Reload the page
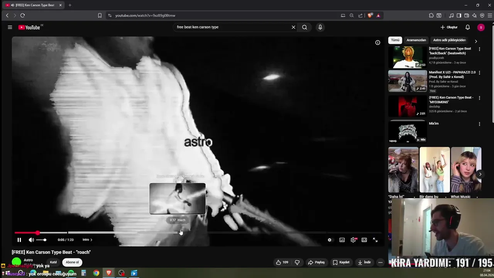The width and height of the screenshot is (494, 278). (x=22, y=15)
